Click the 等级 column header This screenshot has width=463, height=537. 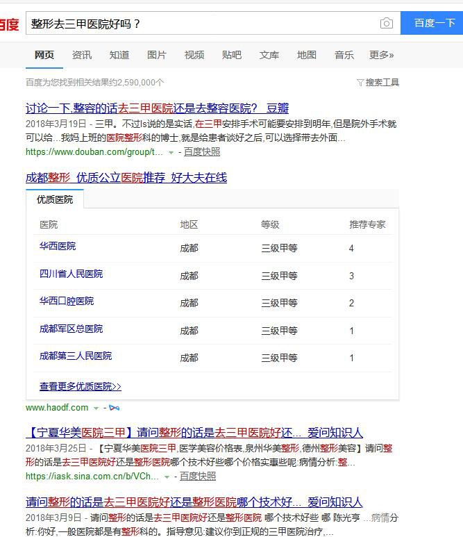point(270,224)
